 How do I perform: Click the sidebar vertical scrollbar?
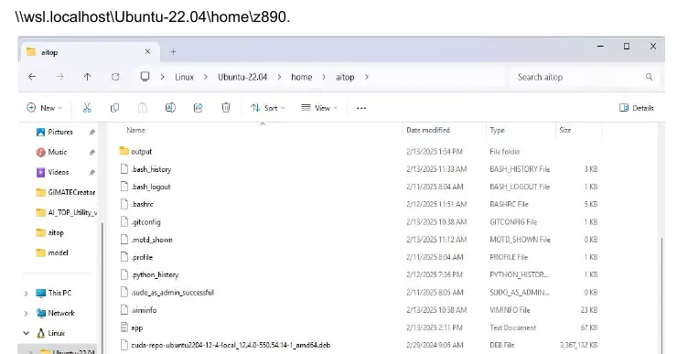click(x=102, y=288)
